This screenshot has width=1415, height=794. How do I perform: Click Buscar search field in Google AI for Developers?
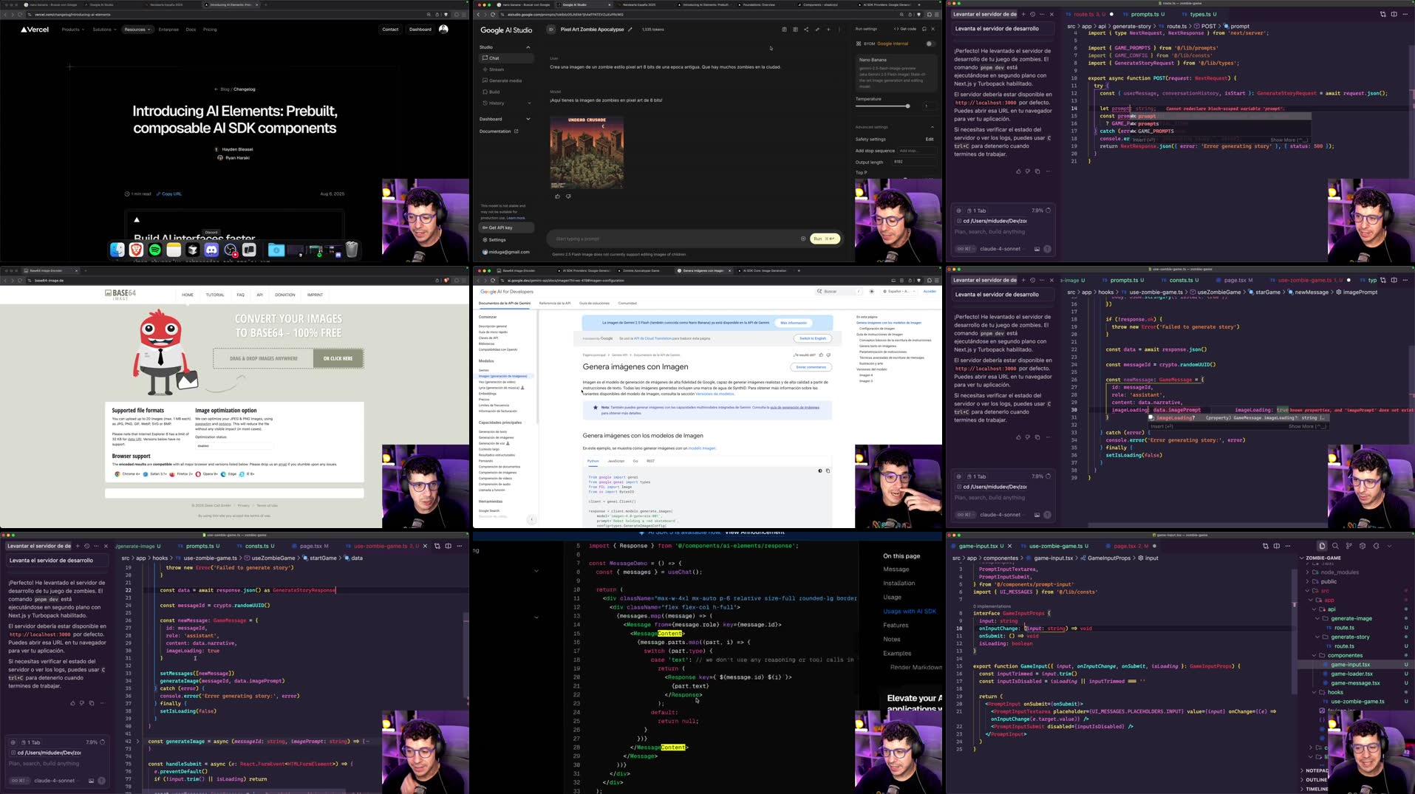839,291
